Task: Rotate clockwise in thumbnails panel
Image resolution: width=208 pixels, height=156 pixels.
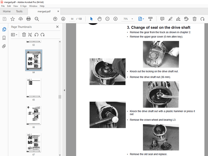Action: [43, 35]
